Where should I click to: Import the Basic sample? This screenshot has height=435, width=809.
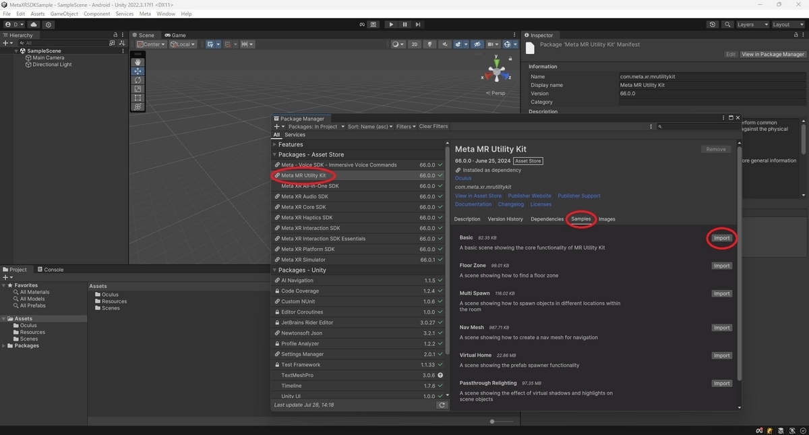click(721, 238)
